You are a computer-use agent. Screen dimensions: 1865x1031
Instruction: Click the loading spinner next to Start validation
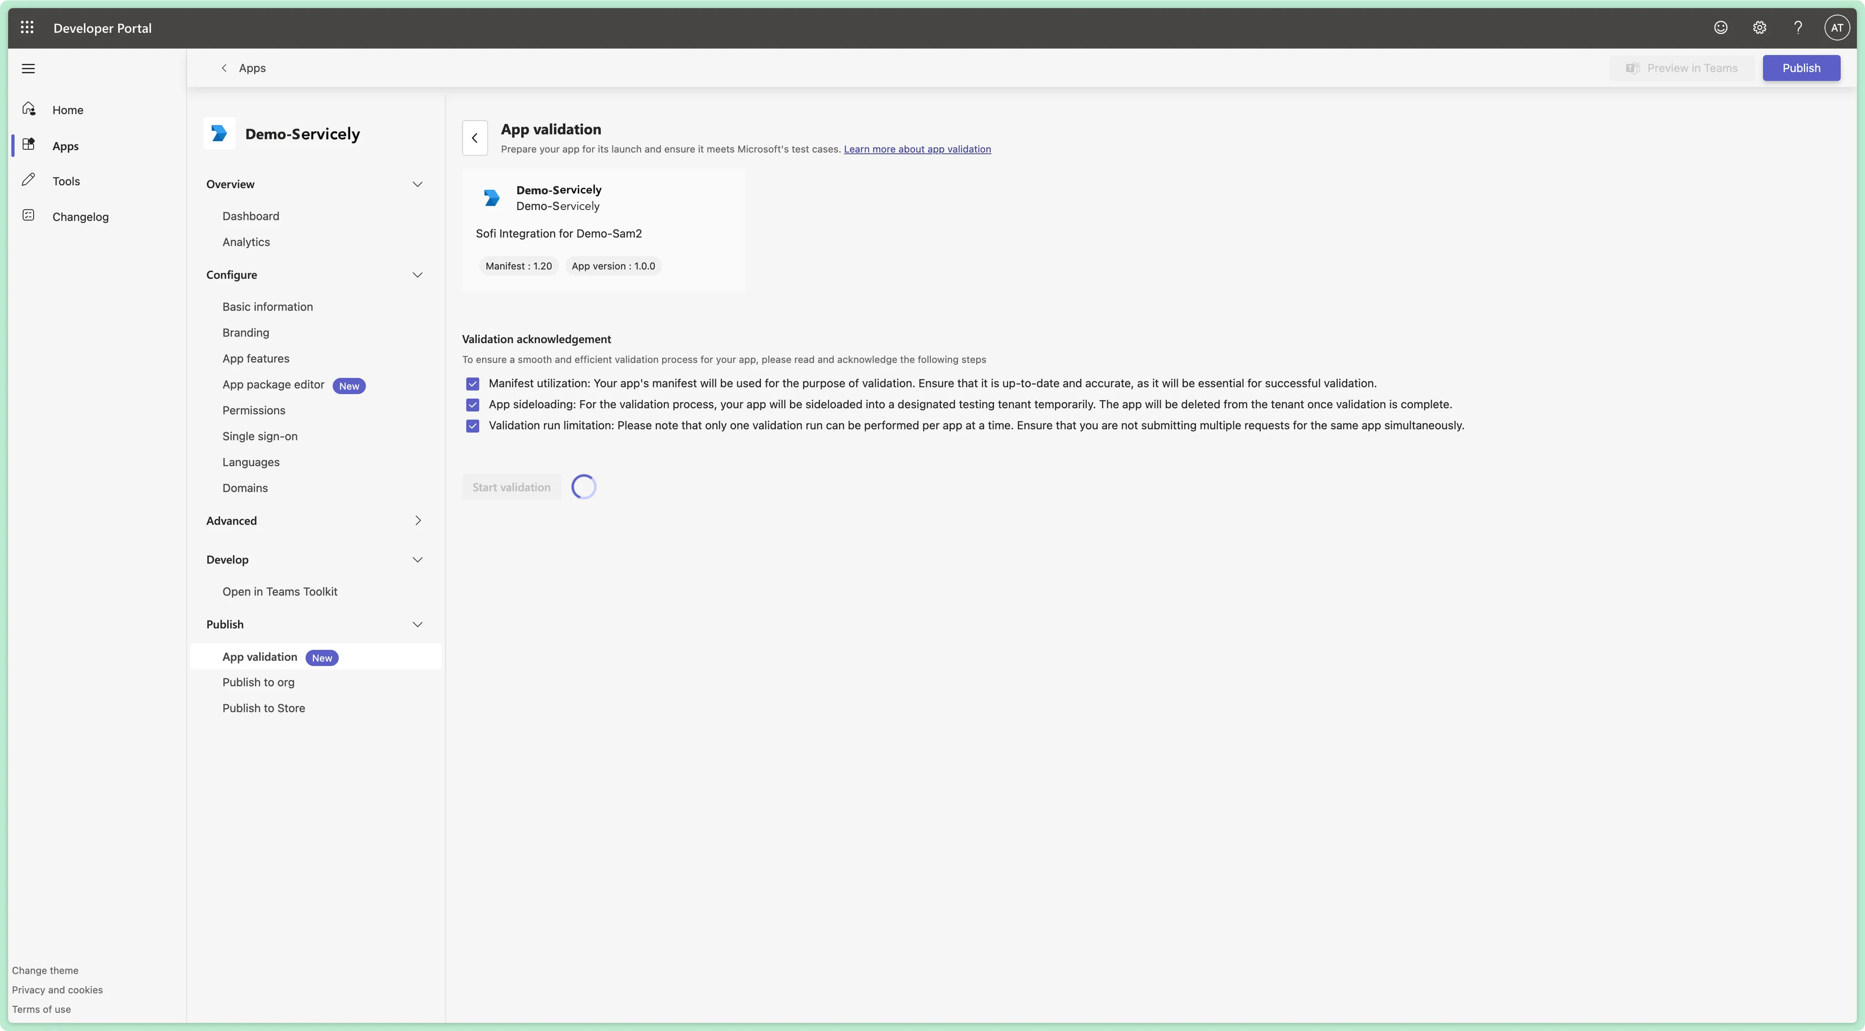[x=584, y=487]
